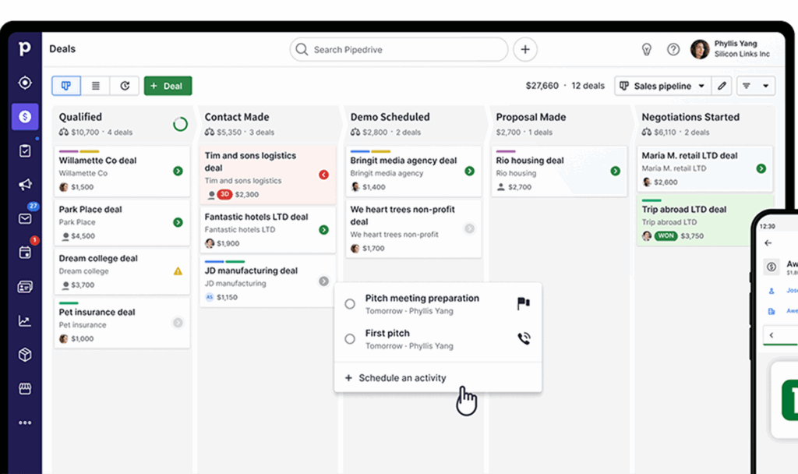Click Qualified stage progress circle
The width and height of the screenshot is (798, 474).
point(180,124)
